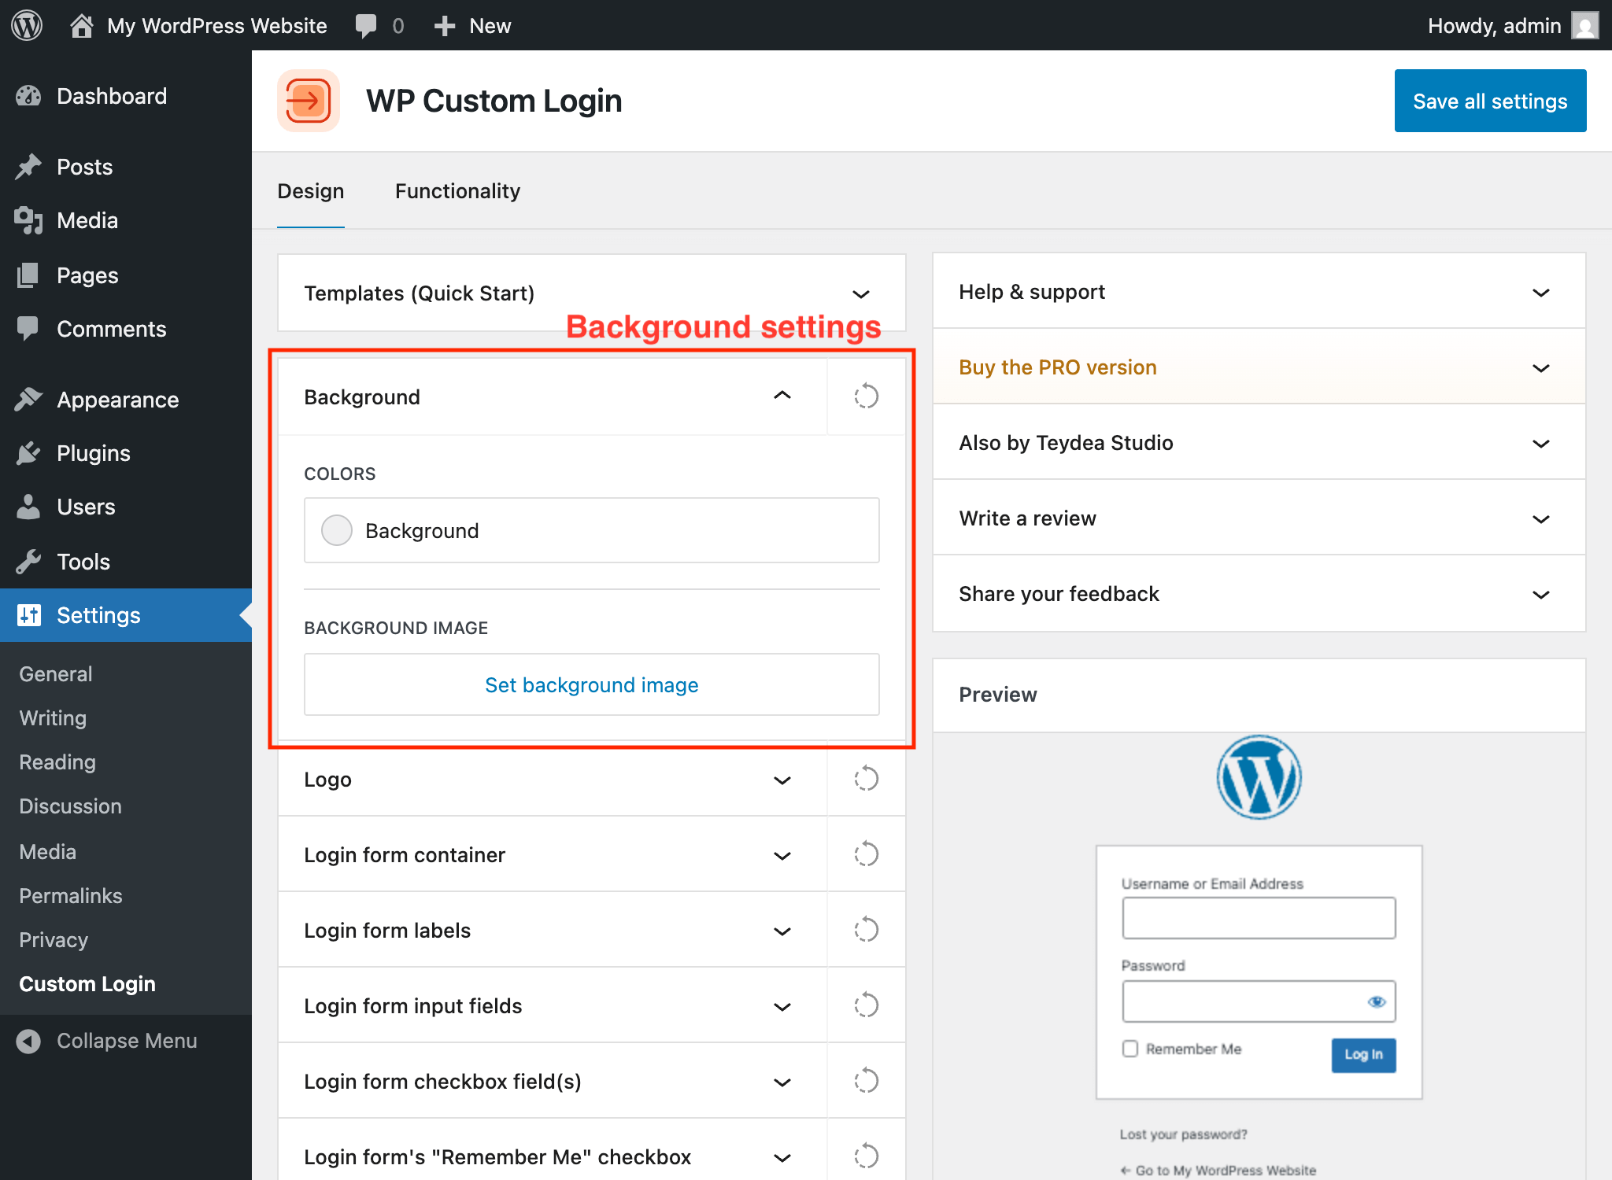Reset the Logo section settings icon

point(866,779)
